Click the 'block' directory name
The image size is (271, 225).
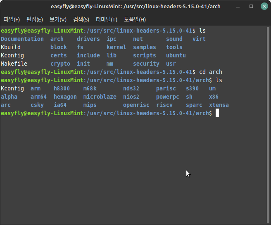pyautogui.click(x=59, y=47)
